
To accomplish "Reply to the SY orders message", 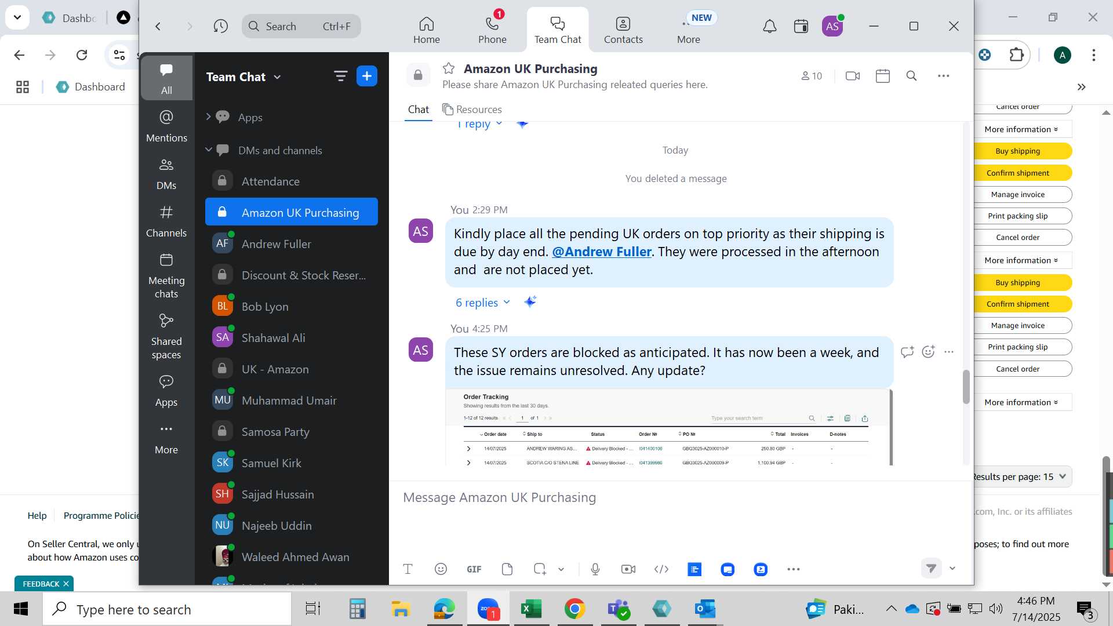I will pyautogui.click(x=907, y=352).
